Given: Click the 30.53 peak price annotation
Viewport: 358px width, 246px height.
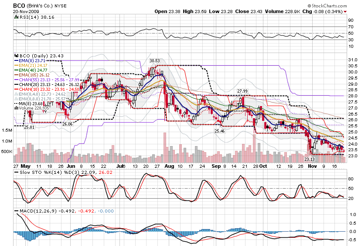Looking at the screenshot, I should point(154,61).
